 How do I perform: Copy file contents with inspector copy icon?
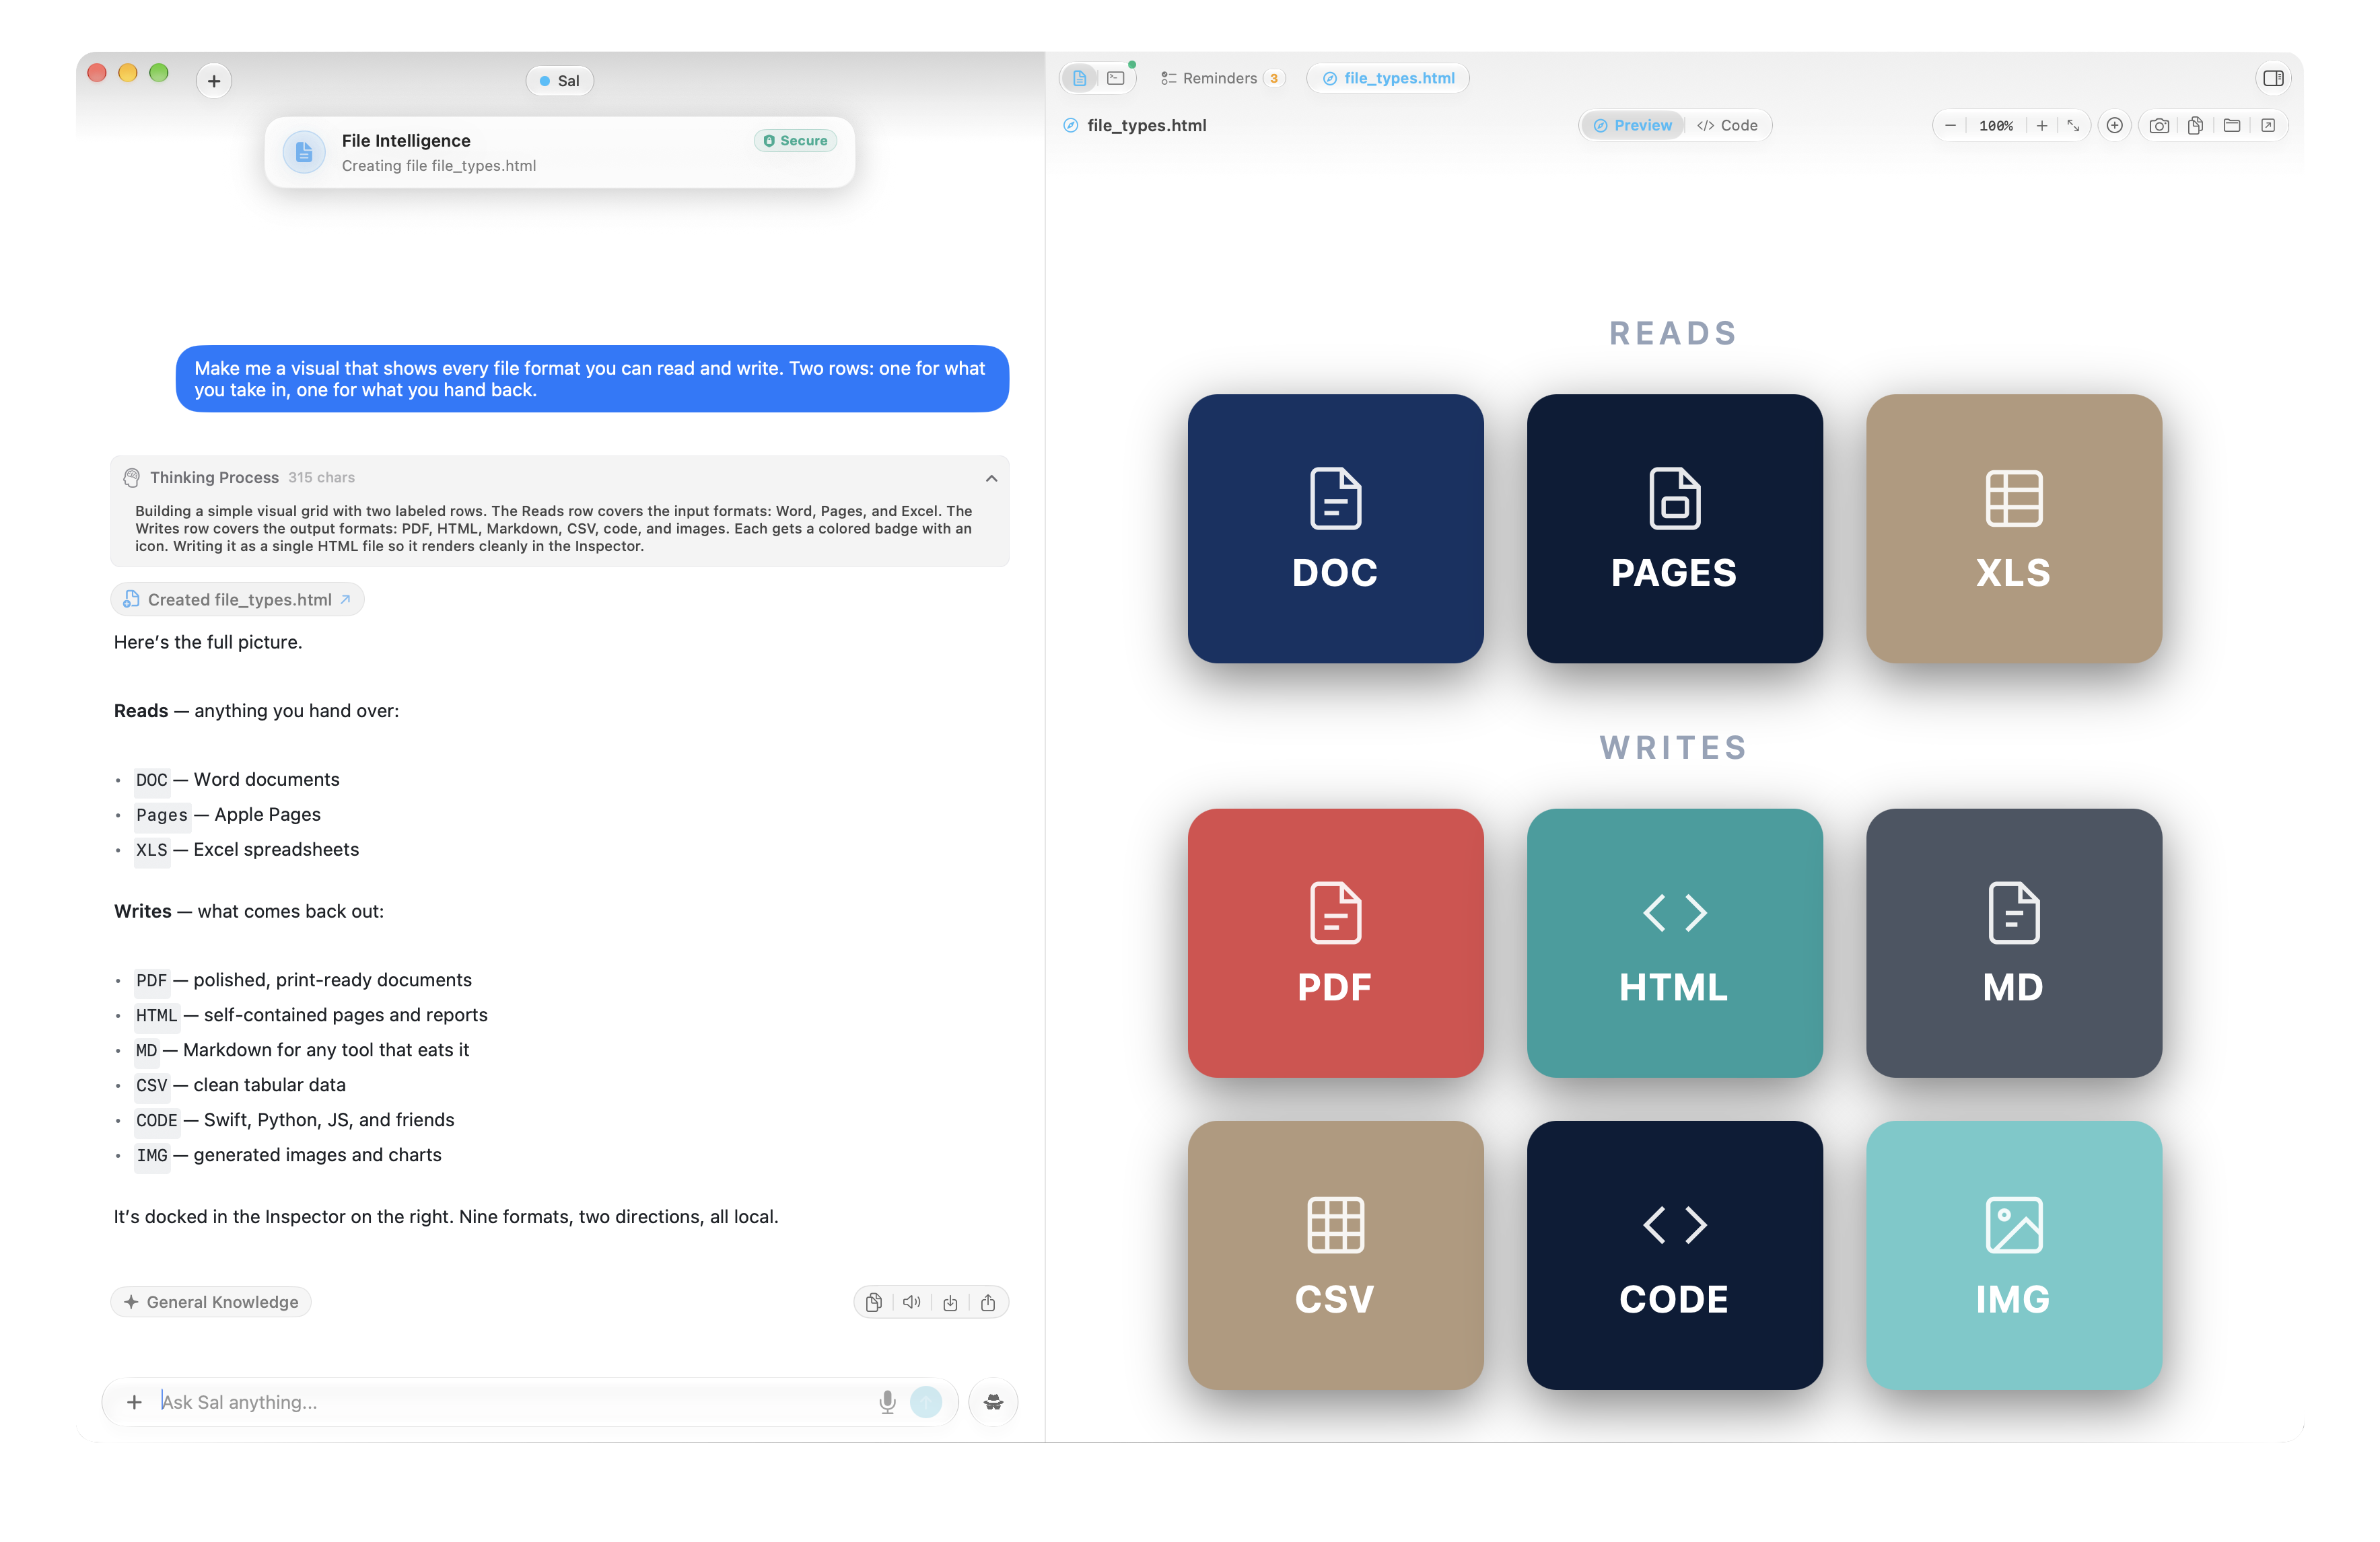2195,125
